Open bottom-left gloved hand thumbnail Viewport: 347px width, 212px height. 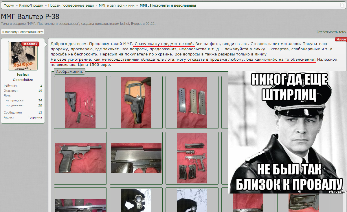pyautogui.click(x=80, y=205)
